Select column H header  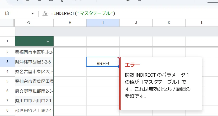point(70,23)
